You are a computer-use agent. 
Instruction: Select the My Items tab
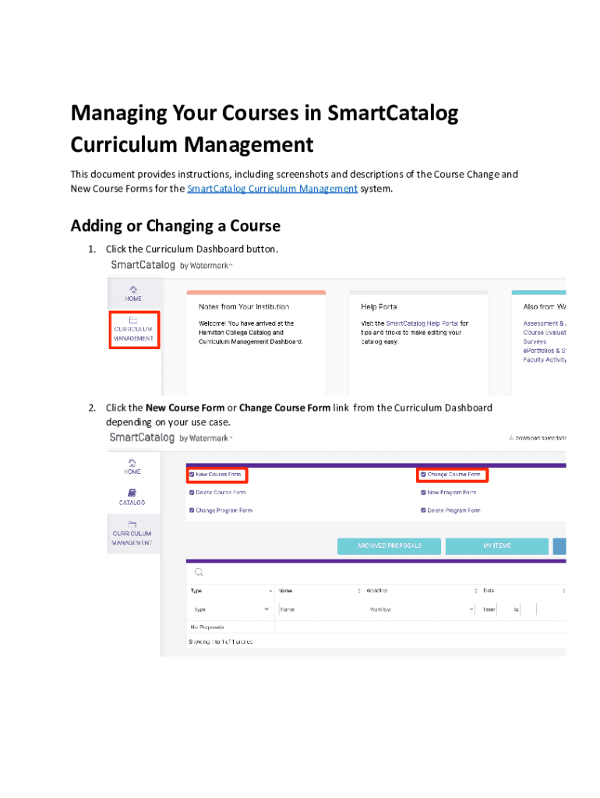click(496, 546)
